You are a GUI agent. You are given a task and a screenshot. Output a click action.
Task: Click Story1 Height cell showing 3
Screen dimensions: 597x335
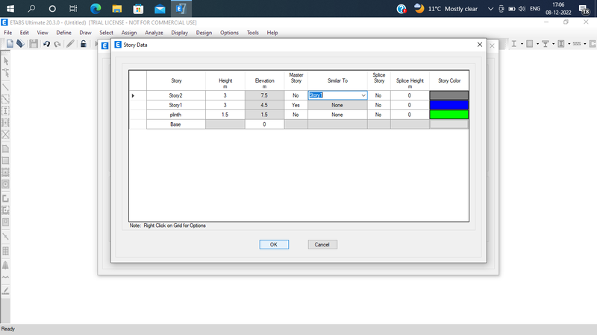point(225,105)
